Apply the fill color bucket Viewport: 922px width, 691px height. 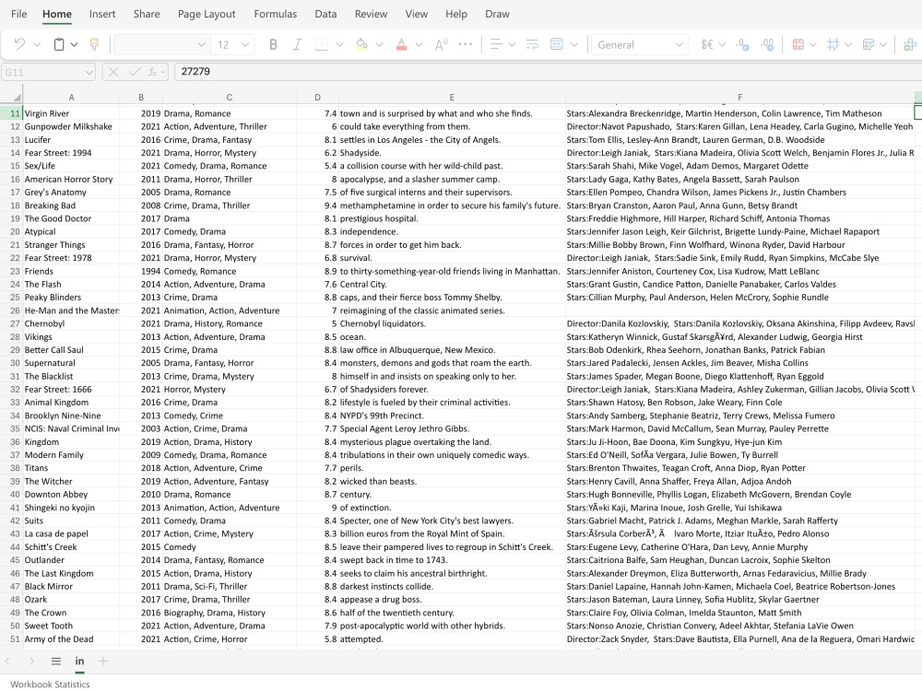pos(361,44)
